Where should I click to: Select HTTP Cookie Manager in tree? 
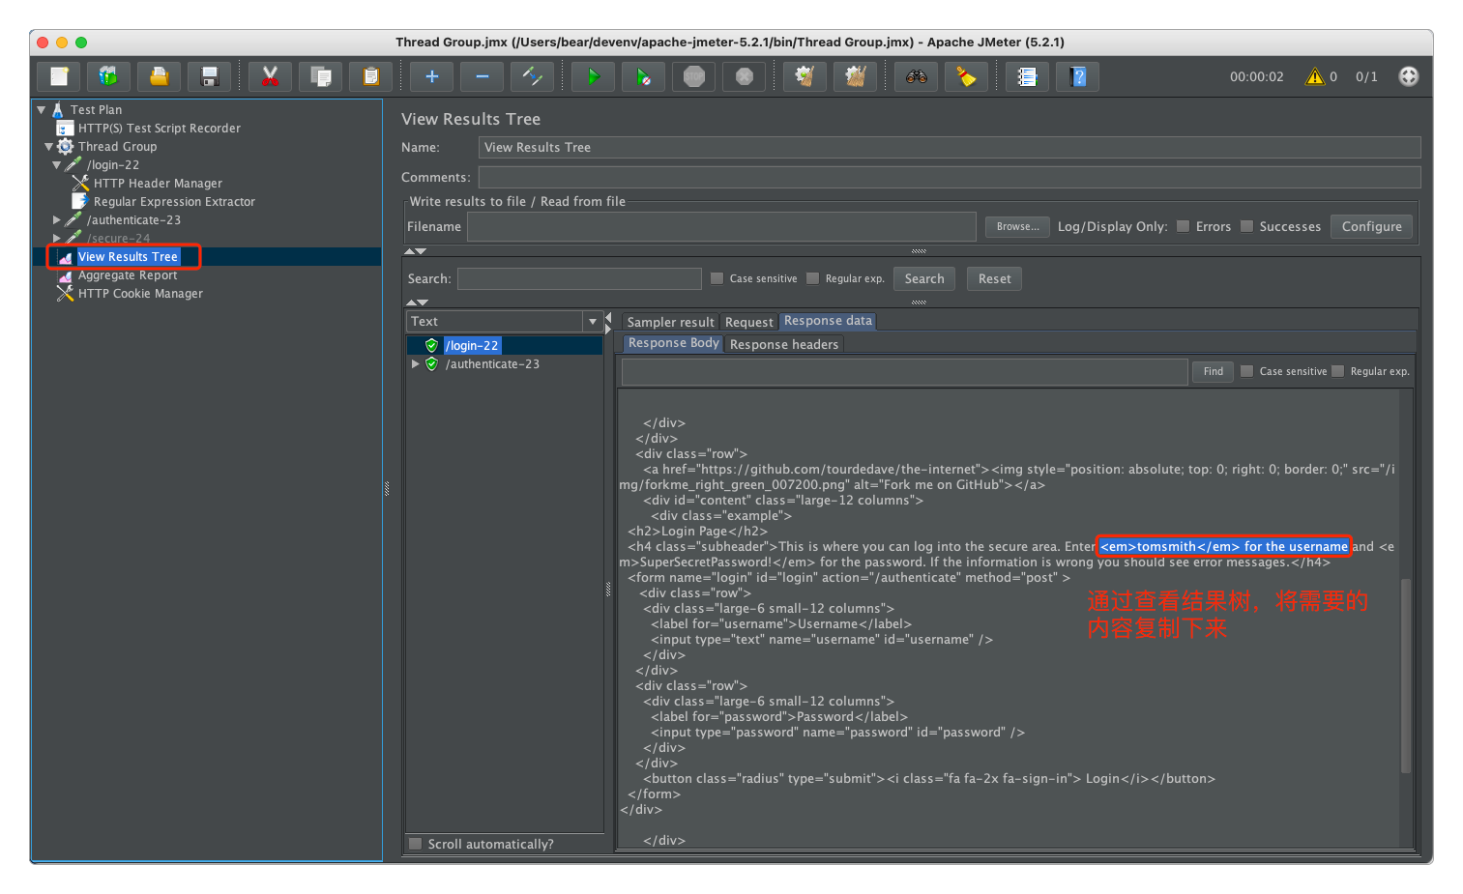coord(140,294)
